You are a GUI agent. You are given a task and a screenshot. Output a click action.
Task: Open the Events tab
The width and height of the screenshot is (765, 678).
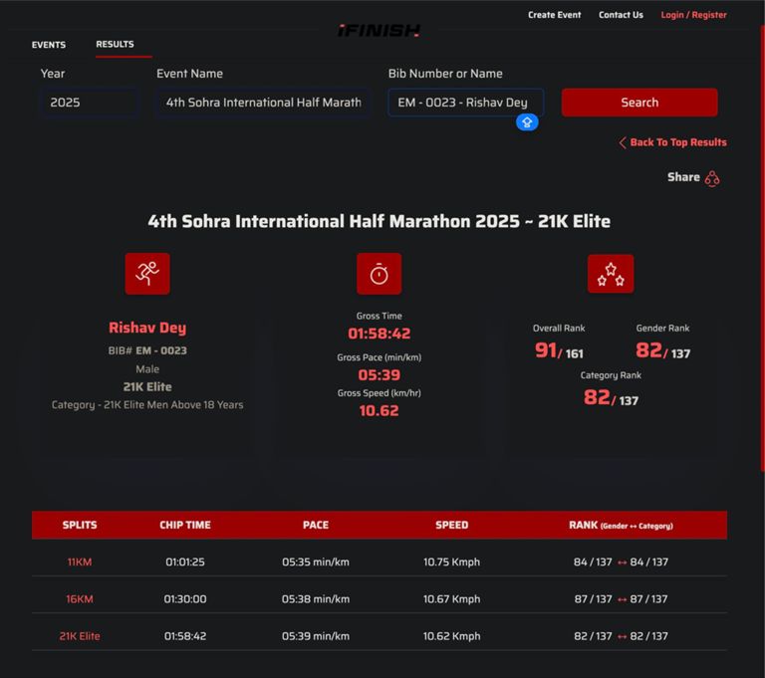pyautogui.click(x=49, y=45)
